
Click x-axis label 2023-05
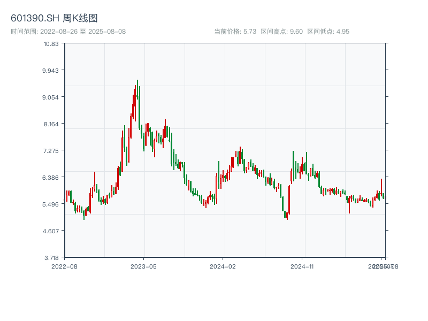tap(143, 266)
